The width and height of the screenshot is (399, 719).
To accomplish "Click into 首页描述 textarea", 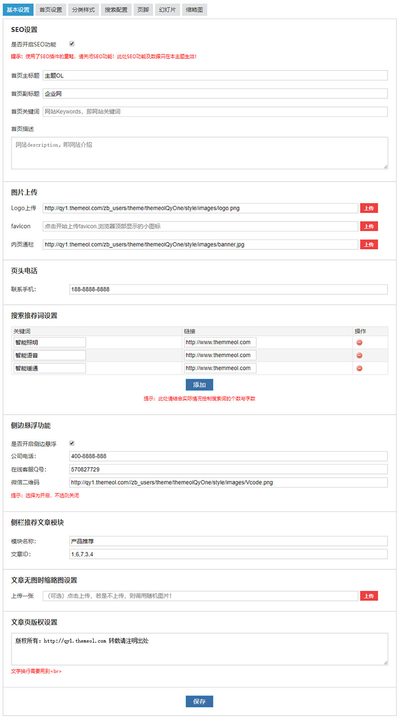I will (199, 153).
